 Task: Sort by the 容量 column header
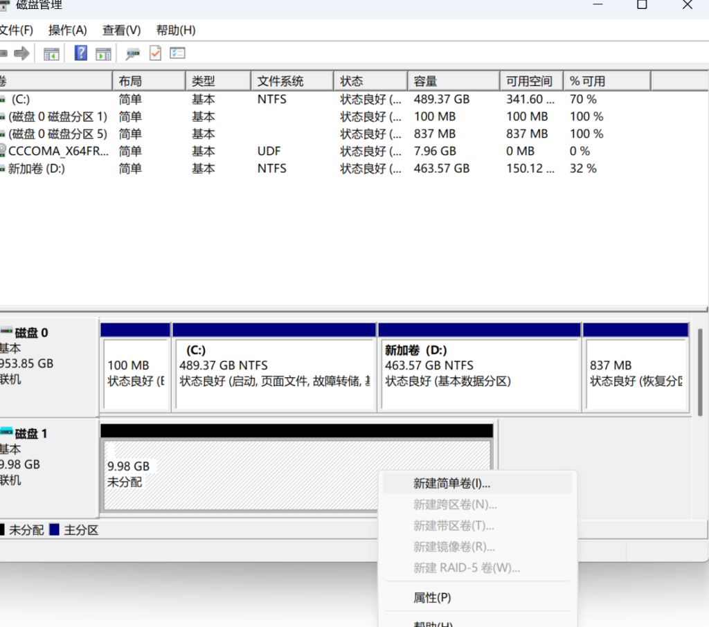point(426,81)
